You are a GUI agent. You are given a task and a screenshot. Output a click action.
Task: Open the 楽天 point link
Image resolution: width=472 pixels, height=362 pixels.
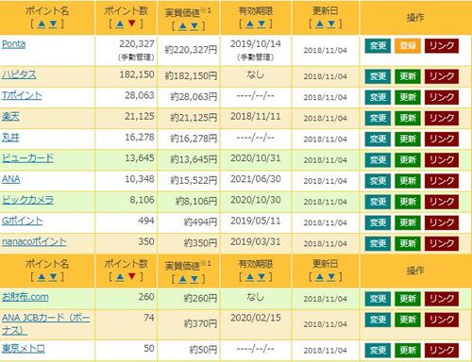click(x=10, y=117)
